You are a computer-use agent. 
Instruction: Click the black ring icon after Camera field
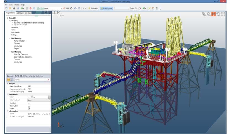click(72, 8)
